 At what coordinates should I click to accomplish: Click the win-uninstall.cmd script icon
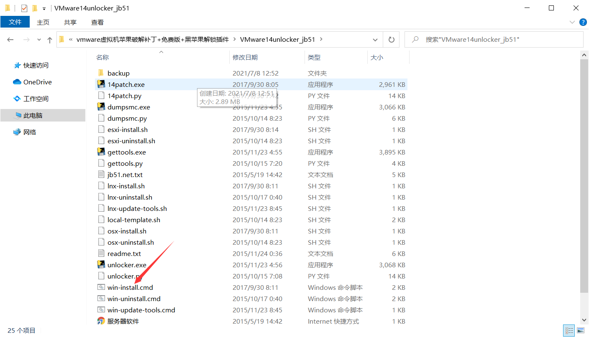[x=101, y=299]
